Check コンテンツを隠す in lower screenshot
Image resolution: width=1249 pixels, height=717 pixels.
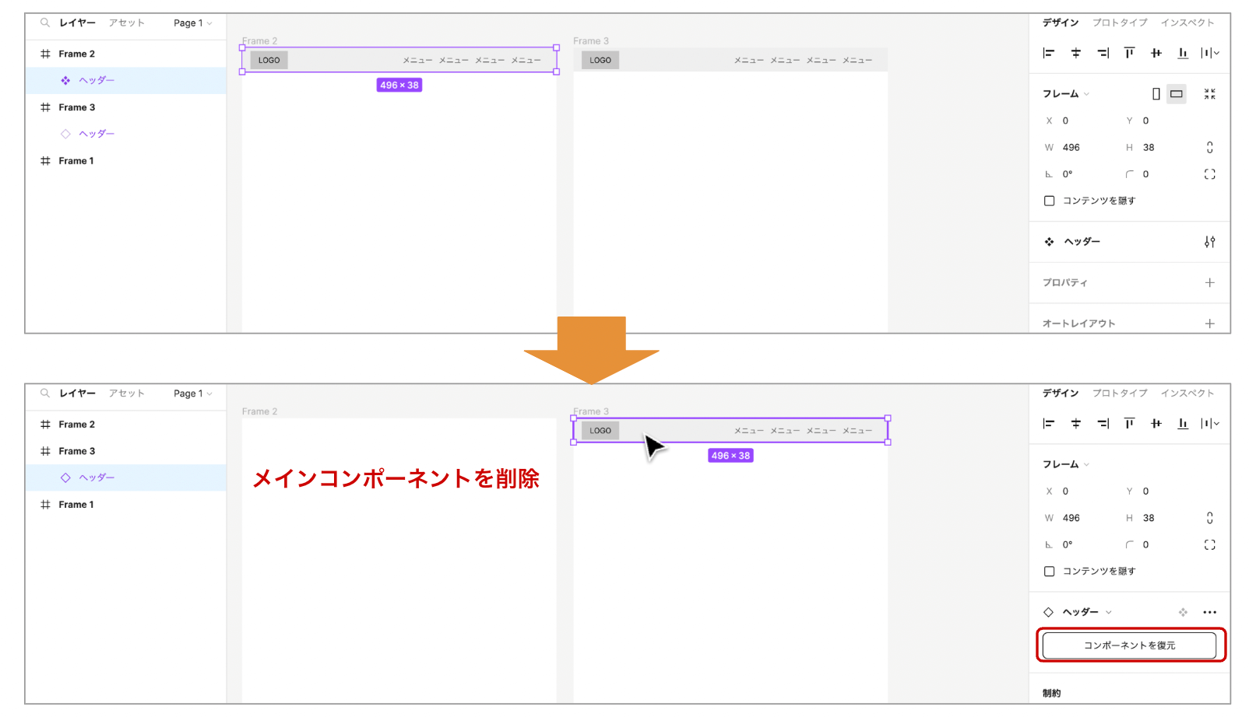1049,572
